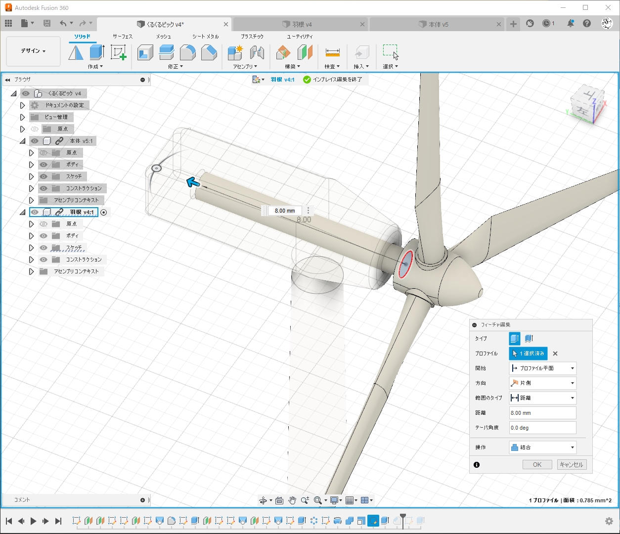Click the プロファイル 1 選択済み selection button
Viewport: 620px width, 534px height.
tap(528, 354)
